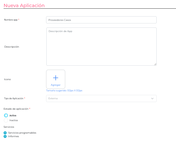Click the Servicios programables label

click(x=22, y=133)
